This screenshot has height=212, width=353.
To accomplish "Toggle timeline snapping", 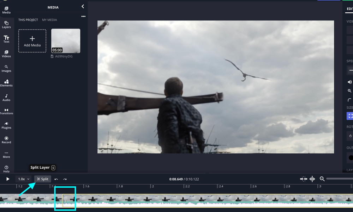I will coord(303,179).
